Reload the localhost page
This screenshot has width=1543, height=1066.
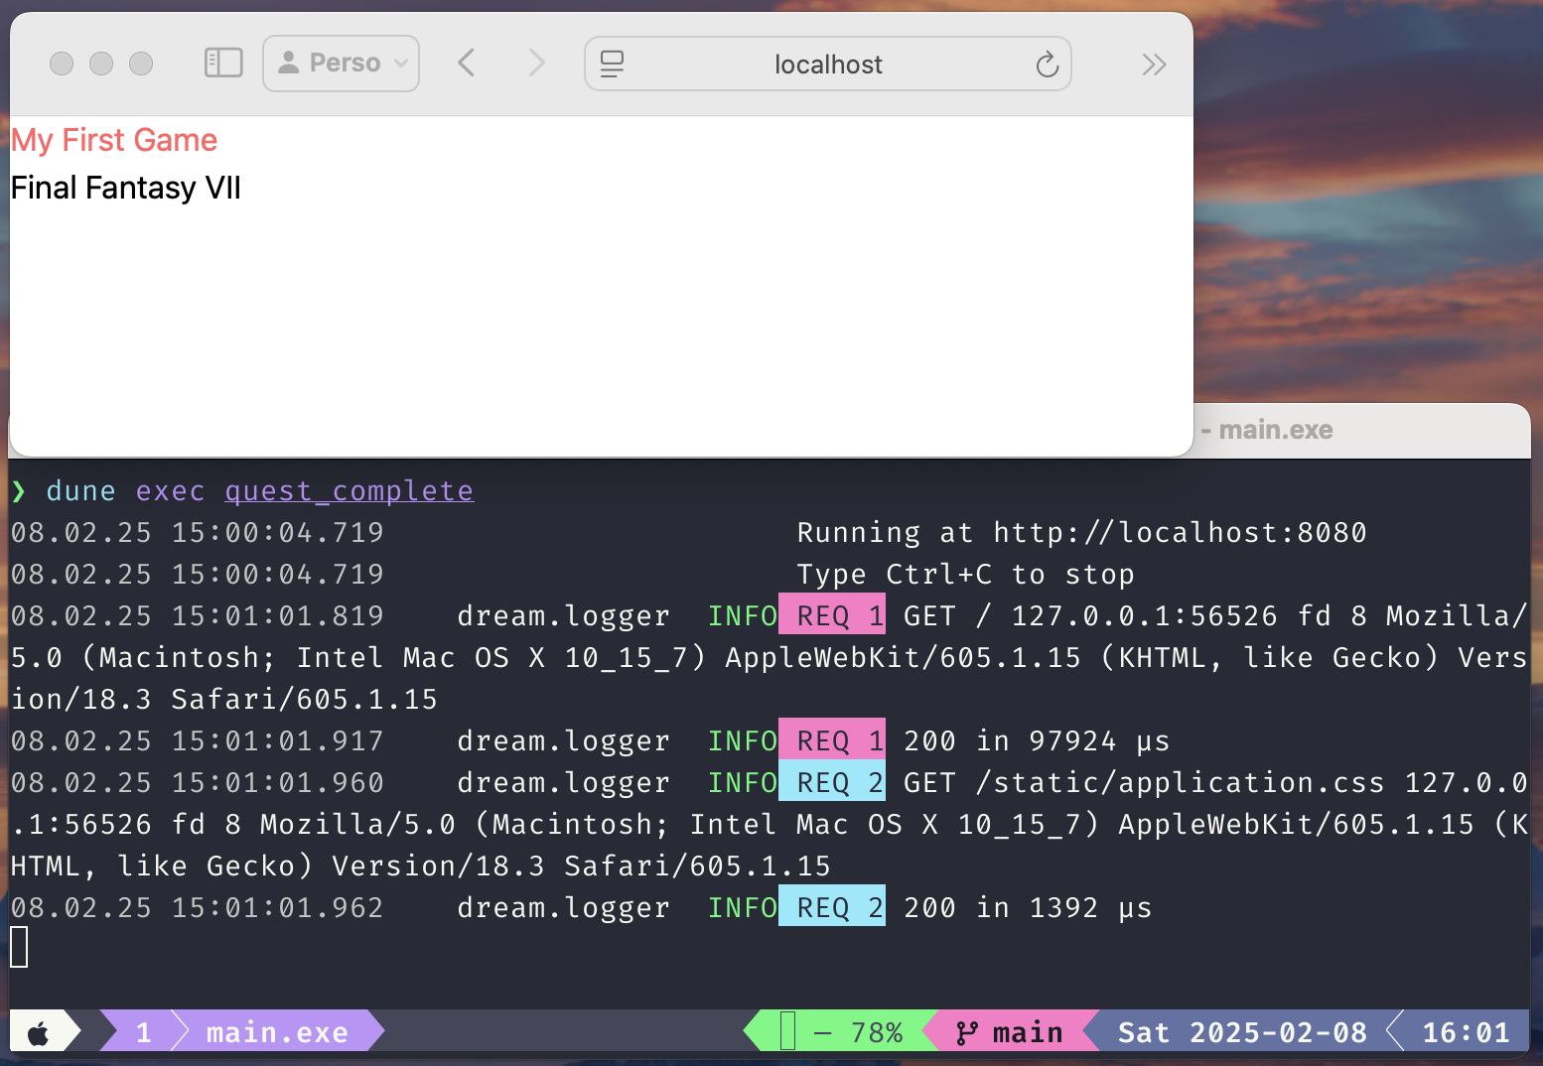tap(1047, 65)
